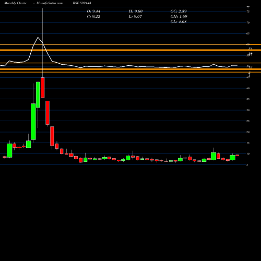Click the close price value C: 9.22
Screen dimensions: 261x261
(93, 17)
